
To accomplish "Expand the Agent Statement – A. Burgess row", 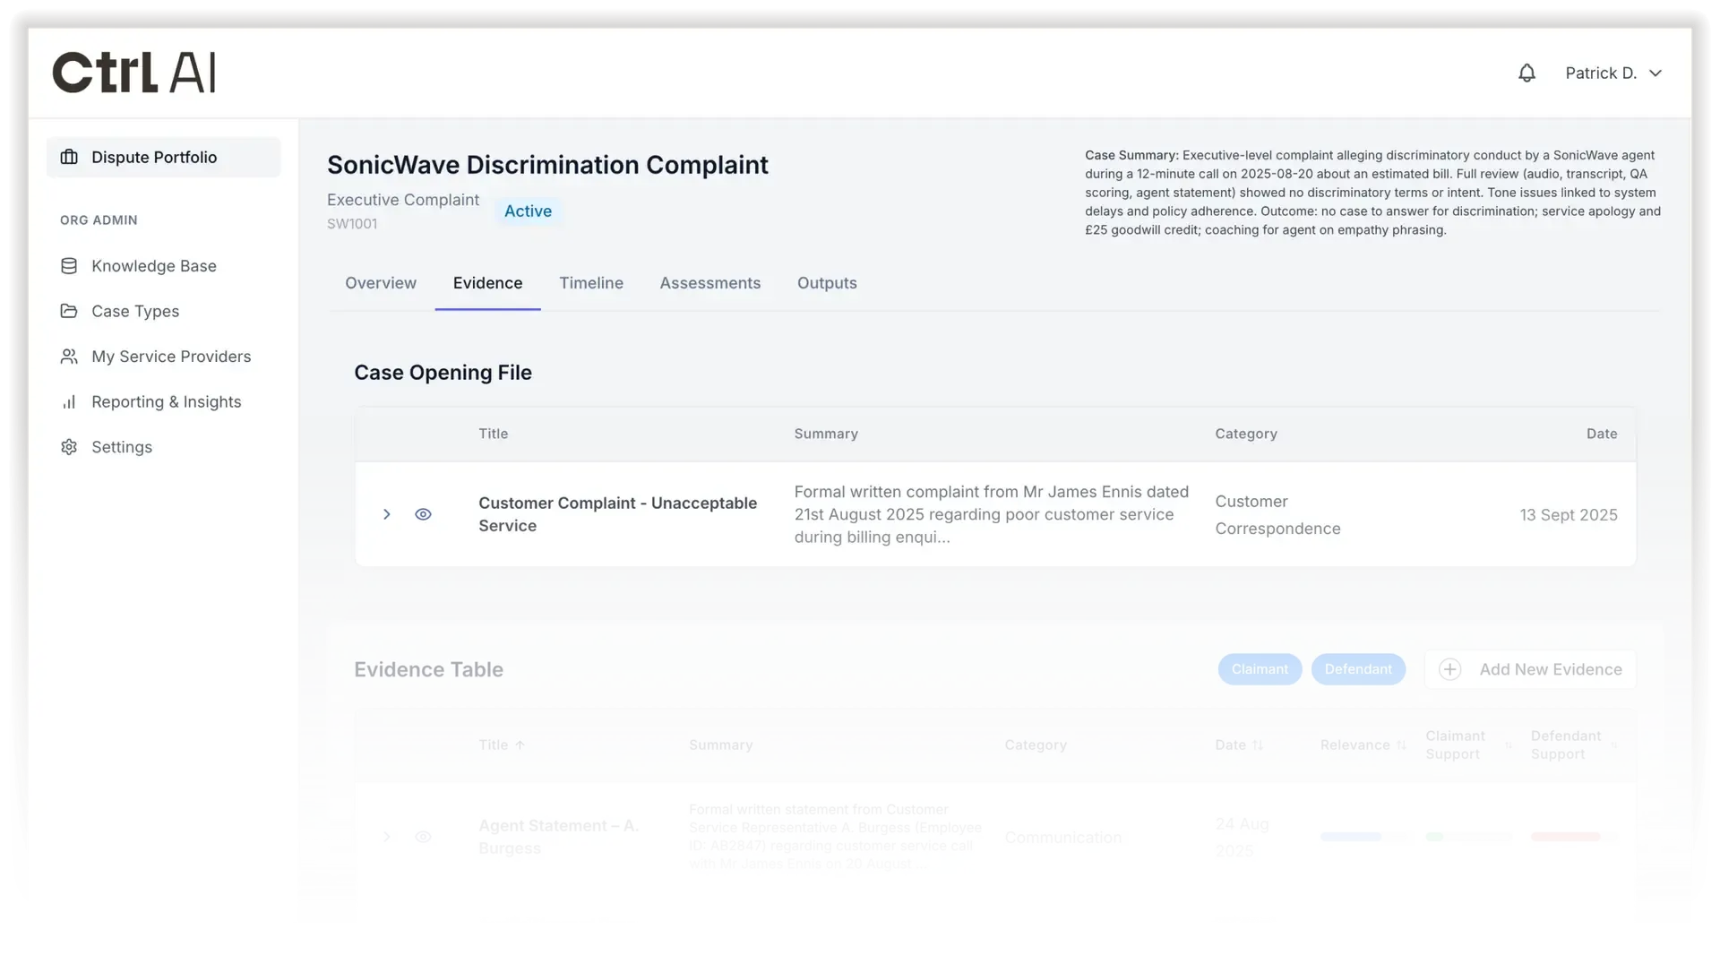I will click(387, 837).
